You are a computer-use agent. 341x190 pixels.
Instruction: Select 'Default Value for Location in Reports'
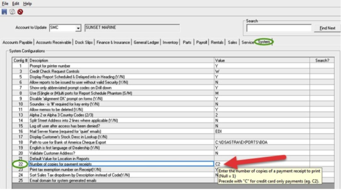(x=173, y=158)
